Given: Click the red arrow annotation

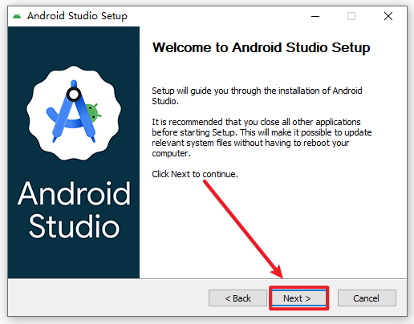Looking at the screenshot, I should 243,229.
